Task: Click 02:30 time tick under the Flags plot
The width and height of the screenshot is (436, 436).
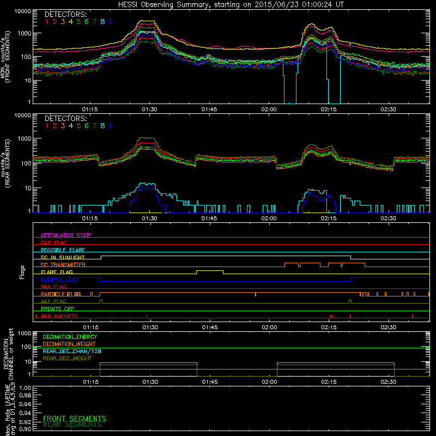Action: point(389,328)
